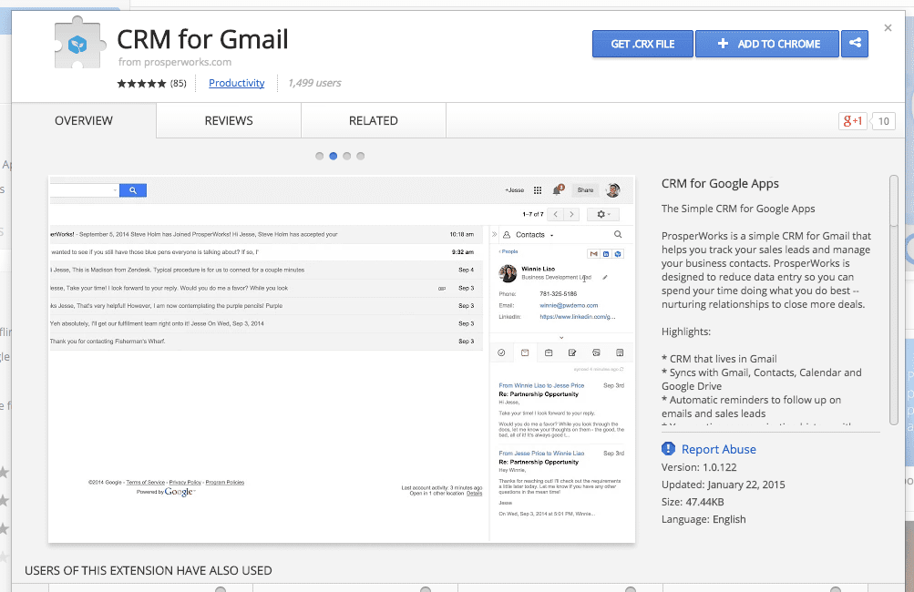Viewport: 914px width, 592px height.
Task: Open the Productivity category link
Action: click(236, 82)
